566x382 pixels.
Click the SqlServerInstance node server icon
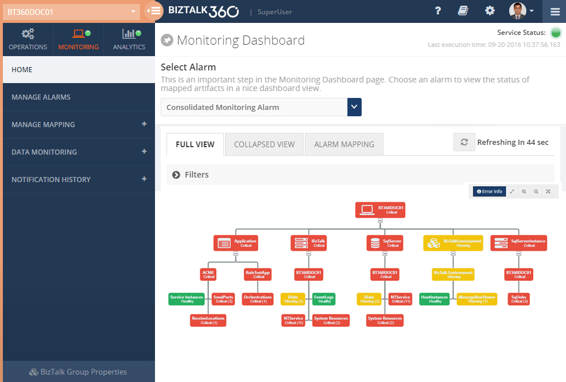click(501, 243)
